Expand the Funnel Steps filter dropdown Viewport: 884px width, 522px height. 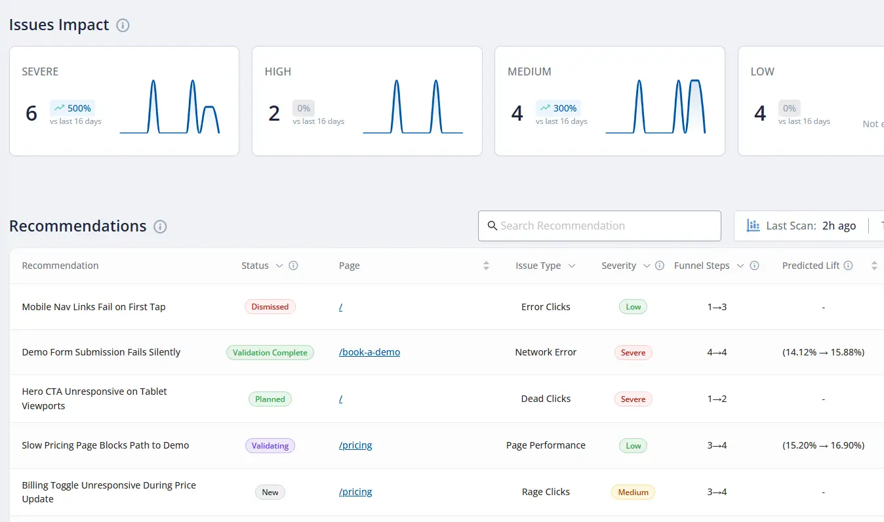pyautogui.click(x=740, y=266)
